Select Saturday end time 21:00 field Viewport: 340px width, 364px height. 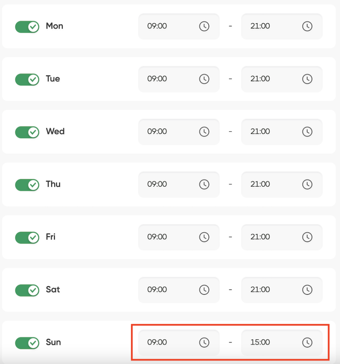tap(282, 290)
